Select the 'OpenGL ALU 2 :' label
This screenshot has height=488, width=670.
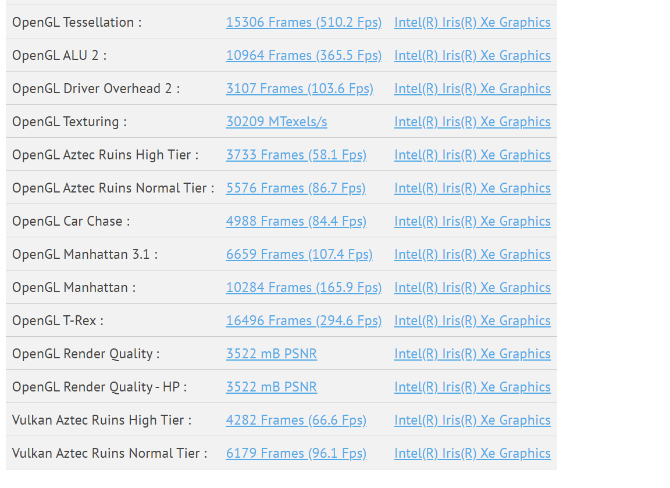[x=59, y=56]
